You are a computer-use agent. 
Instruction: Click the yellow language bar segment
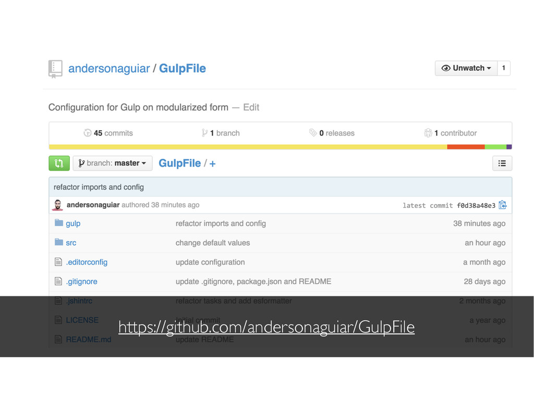(x=248, y=147)
